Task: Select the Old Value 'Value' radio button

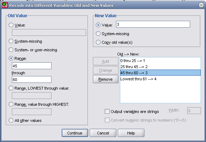Action: pyautogui.click(x=11, y=25)
